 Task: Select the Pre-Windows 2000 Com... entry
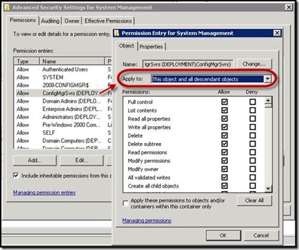63,125
